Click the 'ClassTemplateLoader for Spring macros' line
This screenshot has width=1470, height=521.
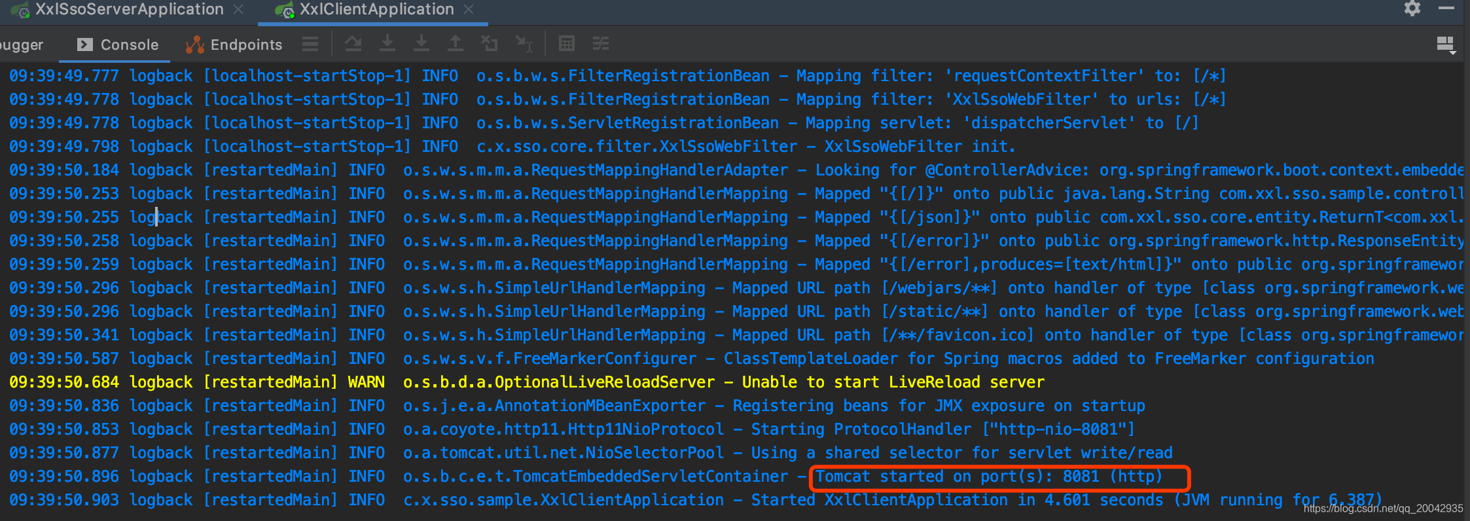pos(692,359)
